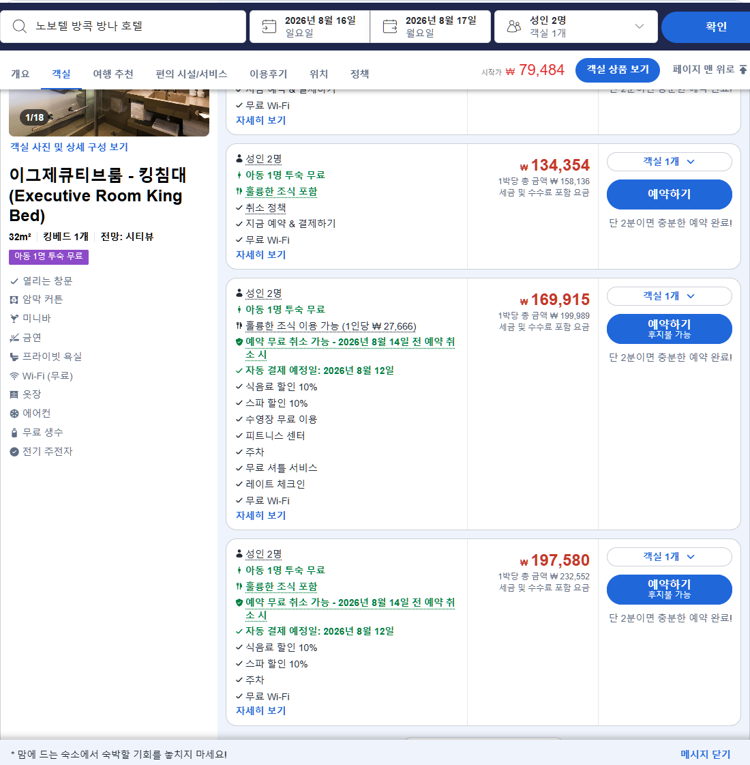Screen dimensions: 750x765
Task: Book the ₩134,354 room with 예약하기
Action: [x=669, y=194]
